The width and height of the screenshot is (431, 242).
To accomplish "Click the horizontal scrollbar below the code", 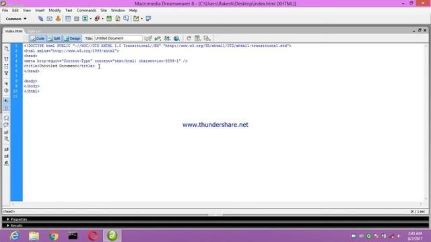I will (x=217, y=204).
